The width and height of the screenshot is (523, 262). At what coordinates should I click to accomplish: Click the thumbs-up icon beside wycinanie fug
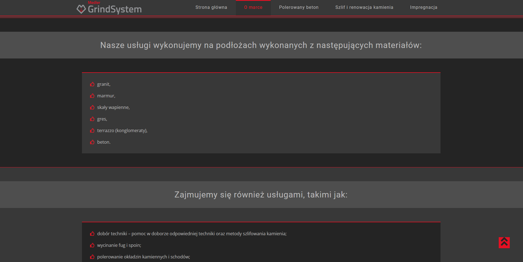(x=92, y=245)
